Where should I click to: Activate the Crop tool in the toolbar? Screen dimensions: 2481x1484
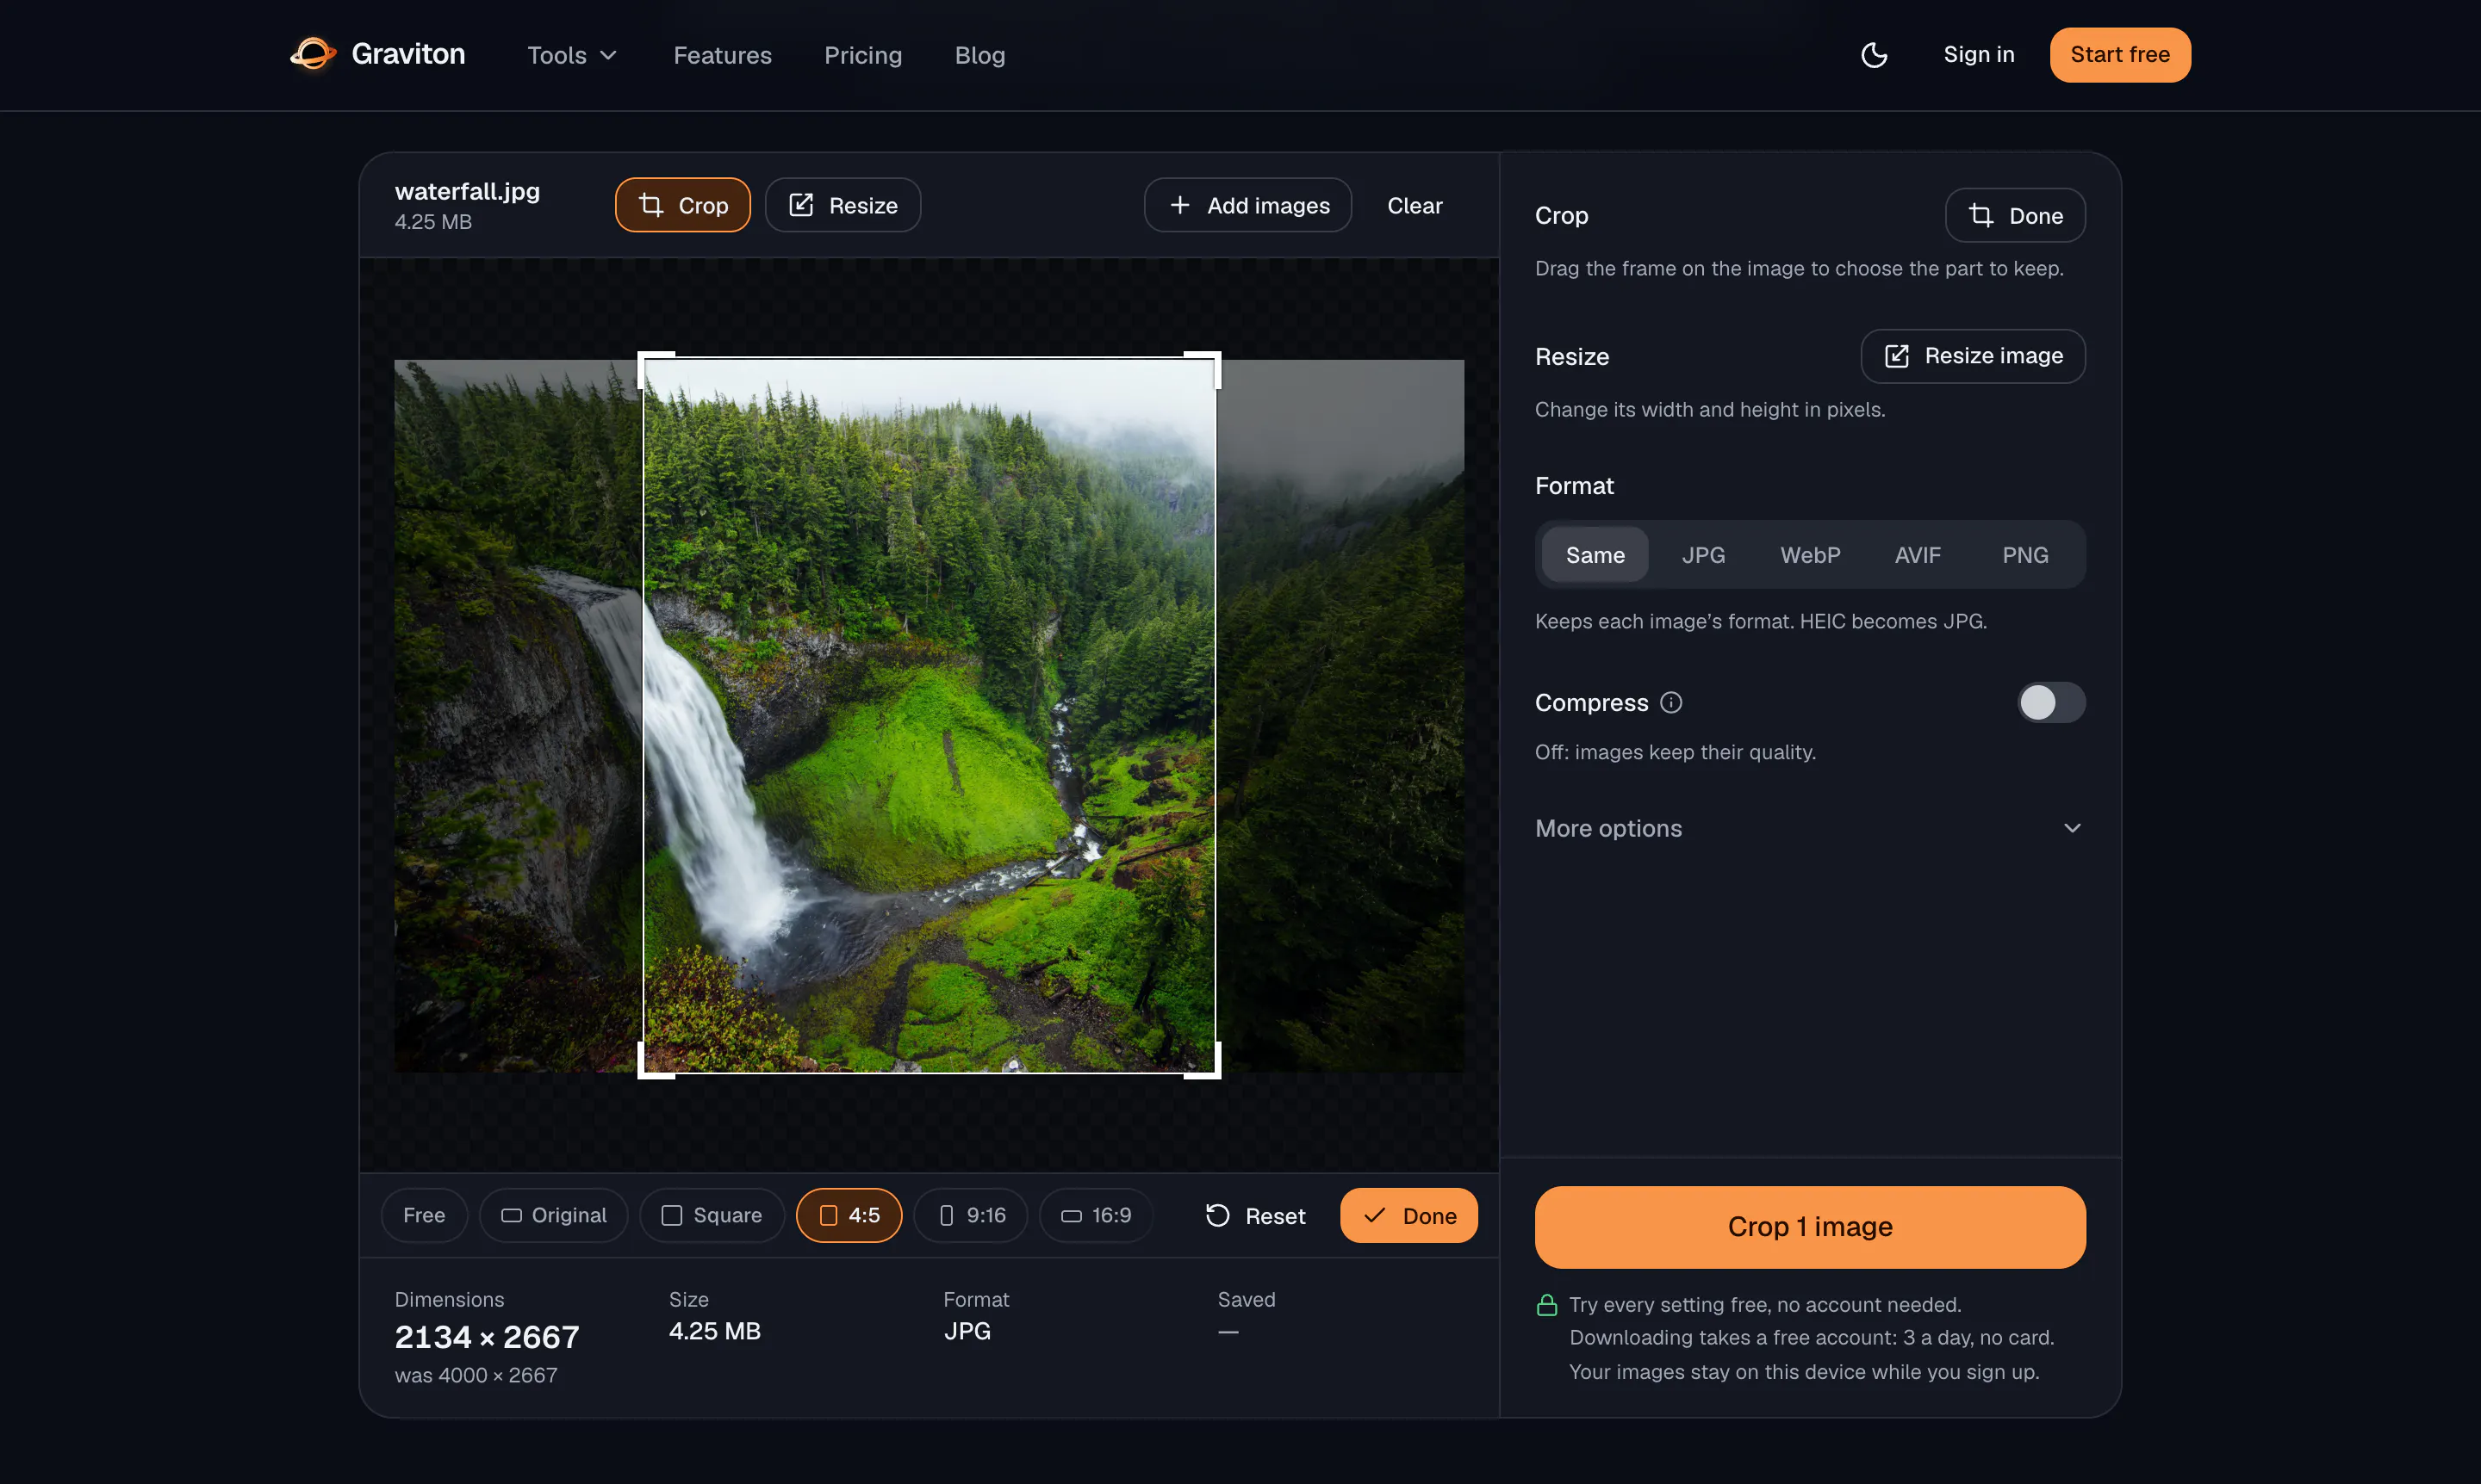coord(682,205)
